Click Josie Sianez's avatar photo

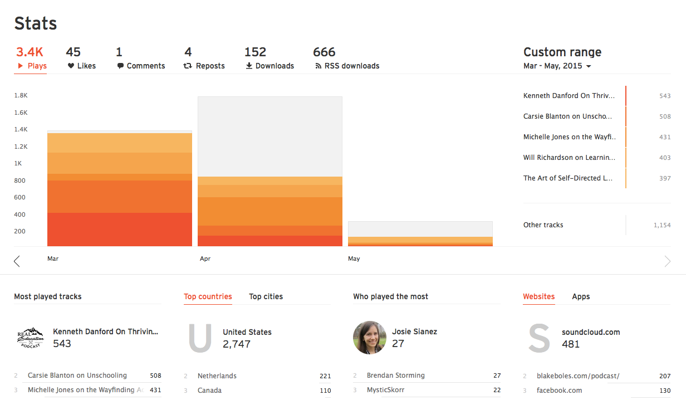[370, 338]
